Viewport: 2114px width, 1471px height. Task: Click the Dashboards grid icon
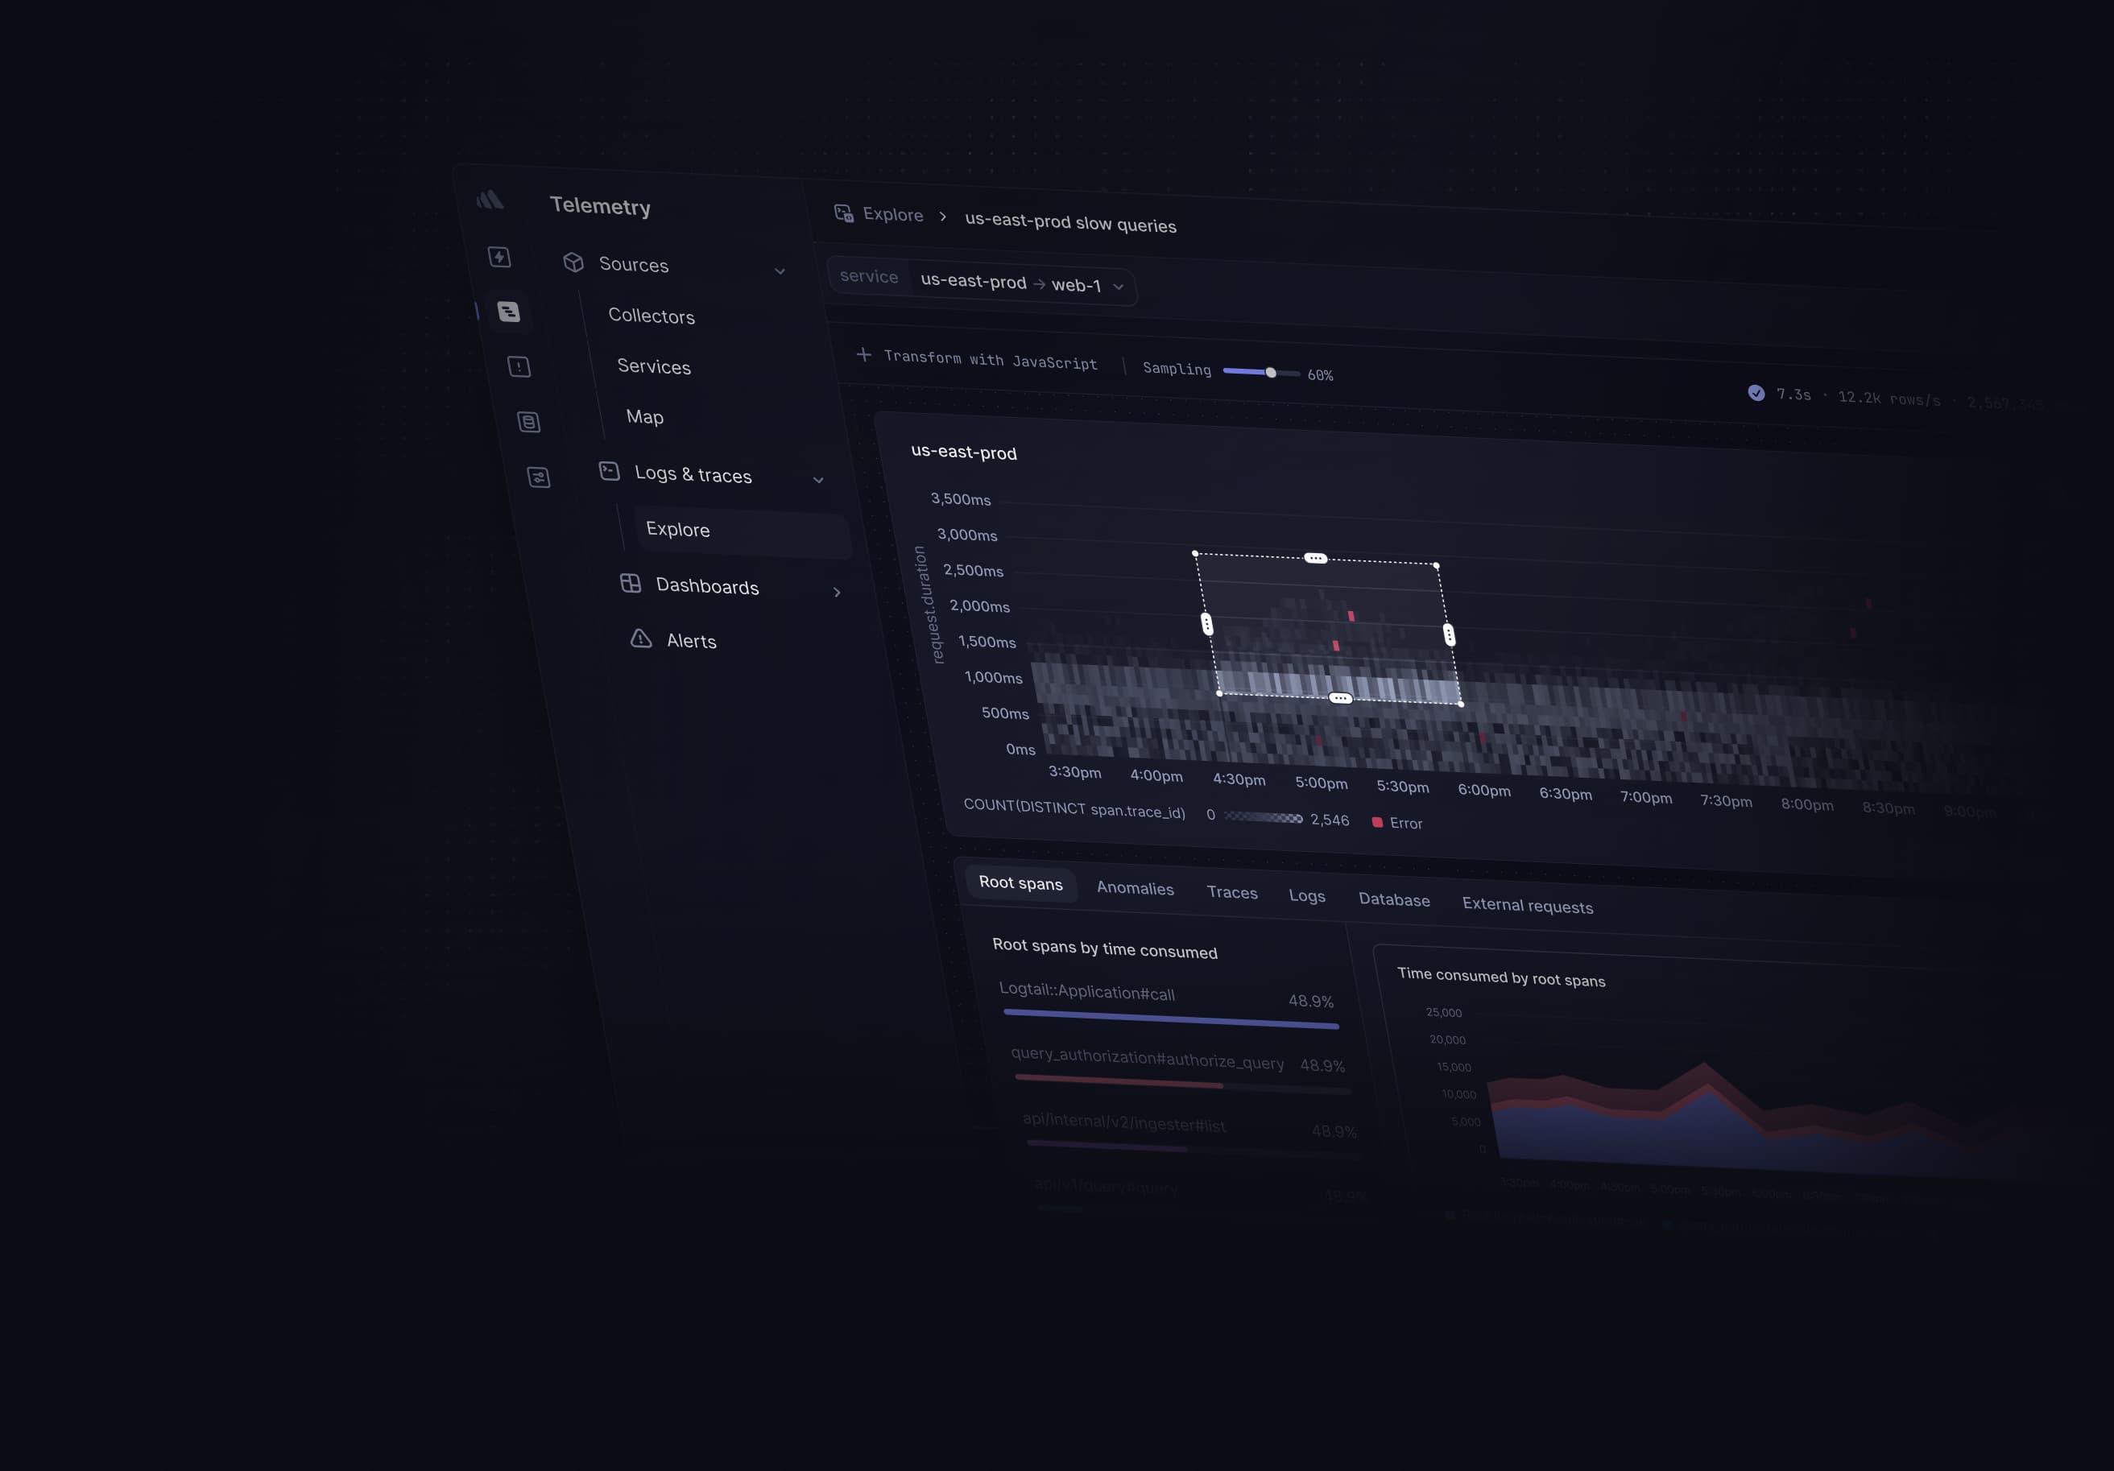[631, 583]
